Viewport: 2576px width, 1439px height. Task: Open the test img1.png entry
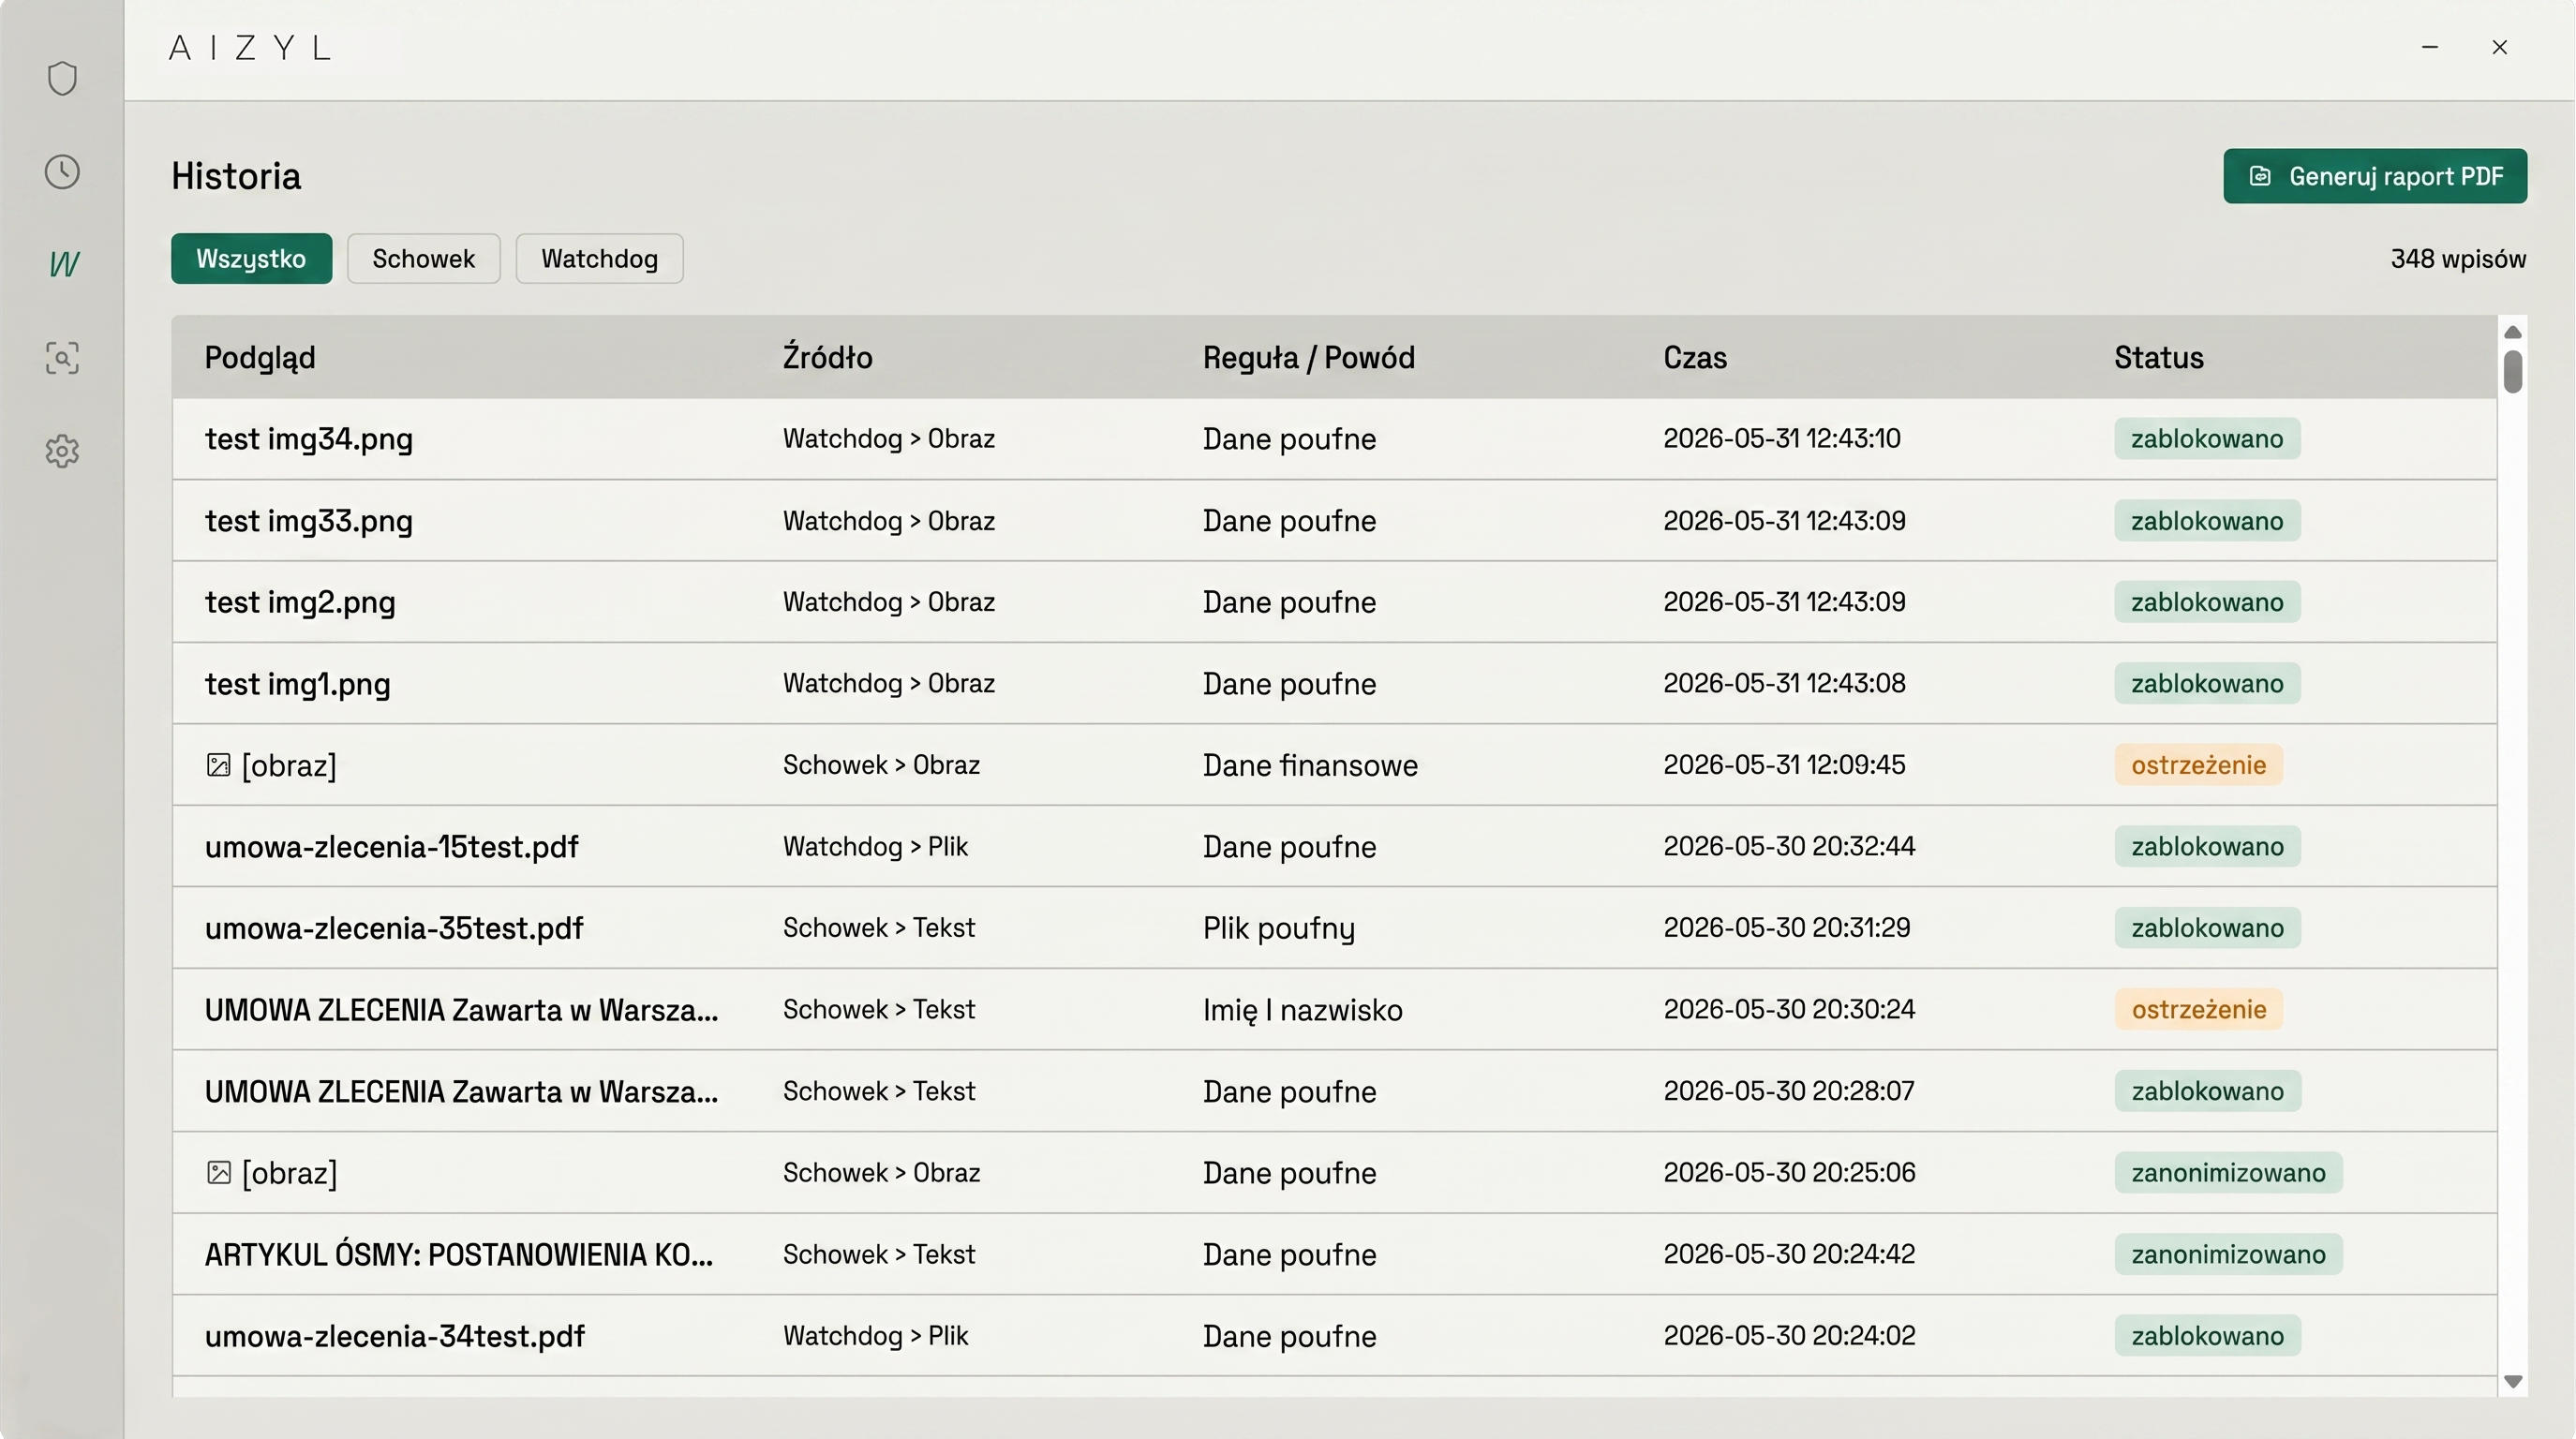[x=298, y=684]
